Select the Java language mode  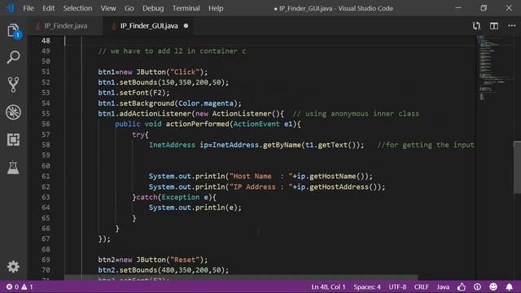[x=443, y=286]
